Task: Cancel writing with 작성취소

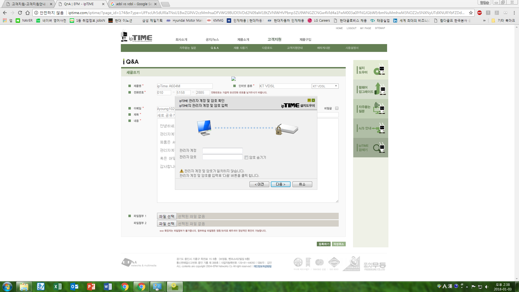Action: click(x=339, y=244)
